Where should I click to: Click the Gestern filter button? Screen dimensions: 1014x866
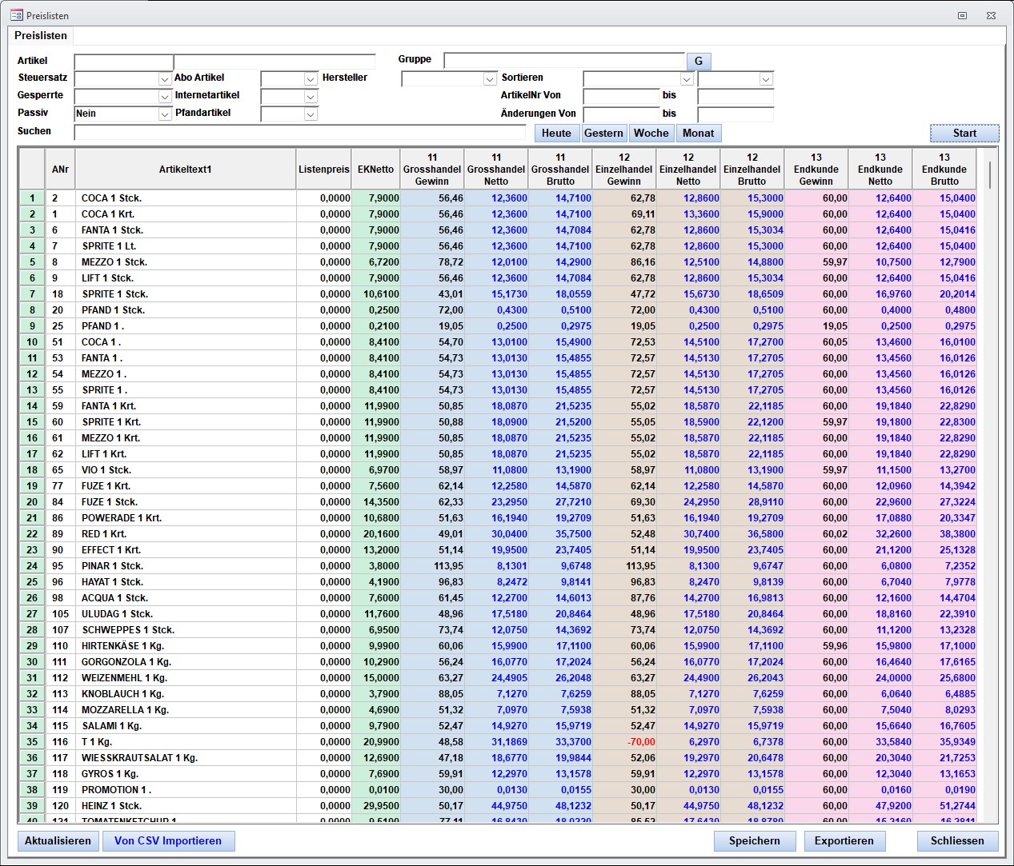pos(603,134)
